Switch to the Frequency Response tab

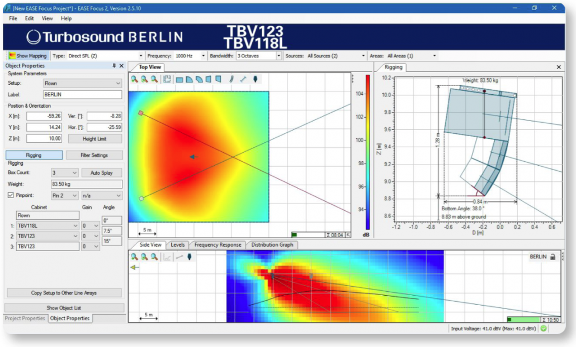tap(218, 245)
